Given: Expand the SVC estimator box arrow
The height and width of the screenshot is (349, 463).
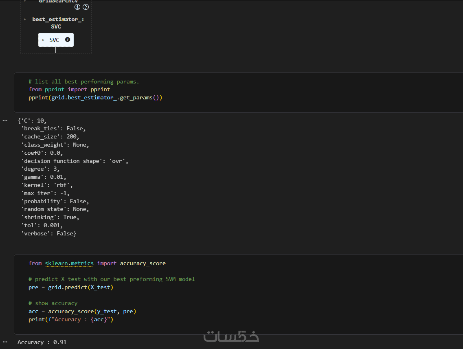Looking at the screenshot, I should 44,40.
